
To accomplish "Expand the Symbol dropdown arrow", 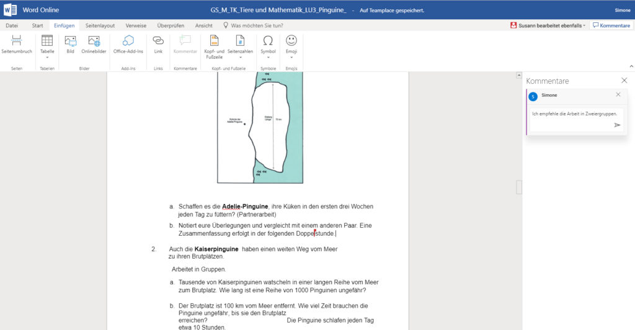I will [x=268, y=58].
